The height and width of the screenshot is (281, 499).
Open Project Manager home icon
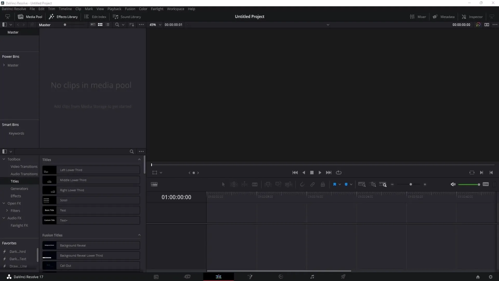[x=478, y=277]
